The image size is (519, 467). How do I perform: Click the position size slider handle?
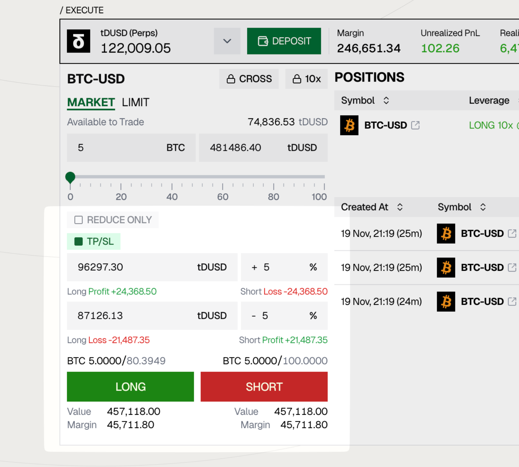[70, 177]
